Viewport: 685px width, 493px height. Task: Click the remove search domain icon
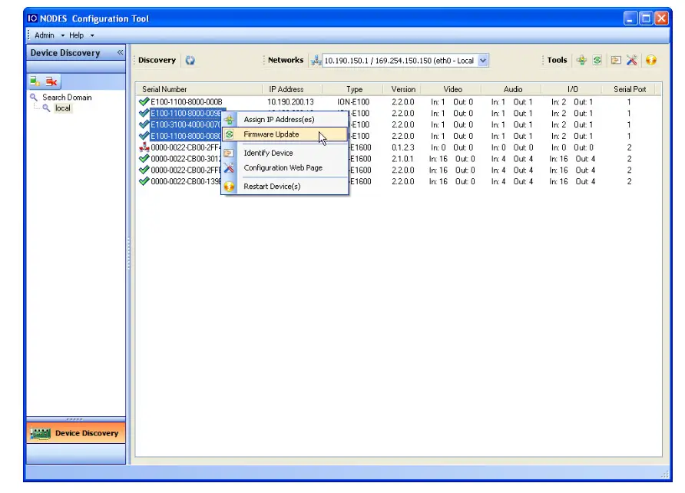51,81
